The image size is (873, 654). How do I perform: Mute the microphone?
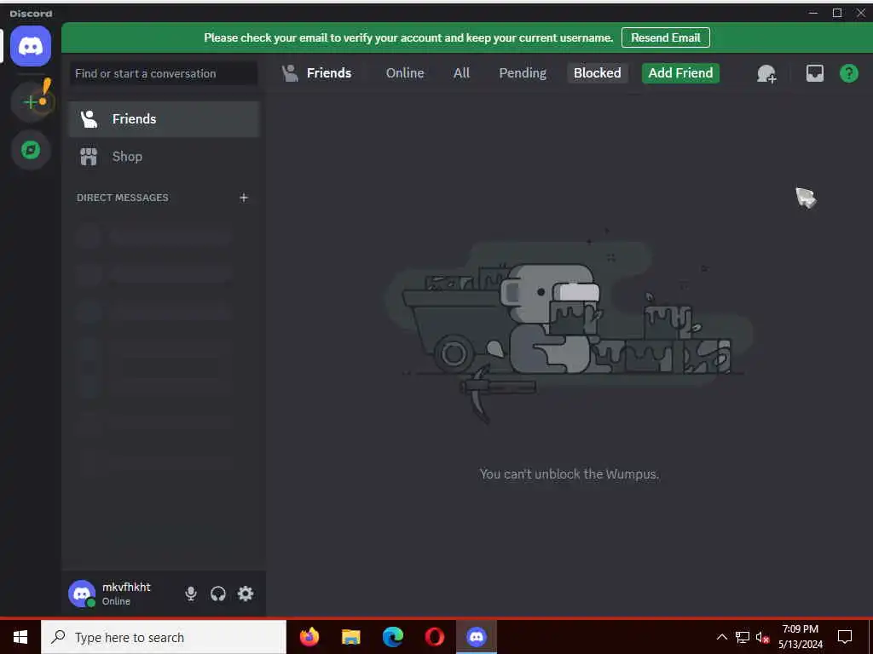click(190, 594)
